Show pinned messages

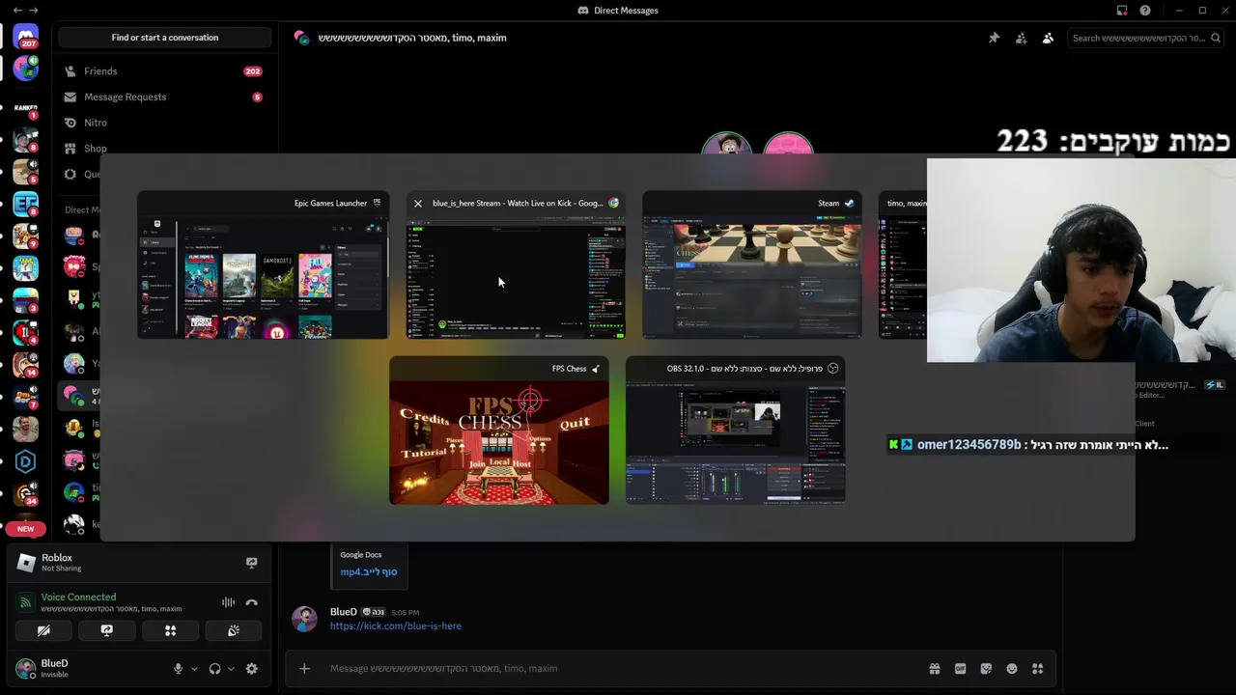(x=994, y=38)
